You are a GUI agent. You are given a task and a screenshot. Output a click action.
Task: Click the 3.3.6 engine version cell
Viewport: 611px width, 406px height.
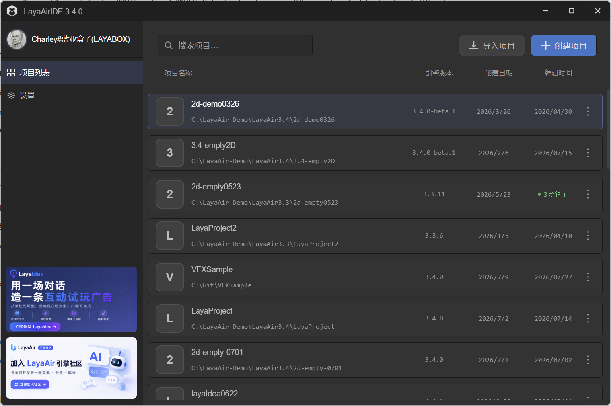click(434, 236)
